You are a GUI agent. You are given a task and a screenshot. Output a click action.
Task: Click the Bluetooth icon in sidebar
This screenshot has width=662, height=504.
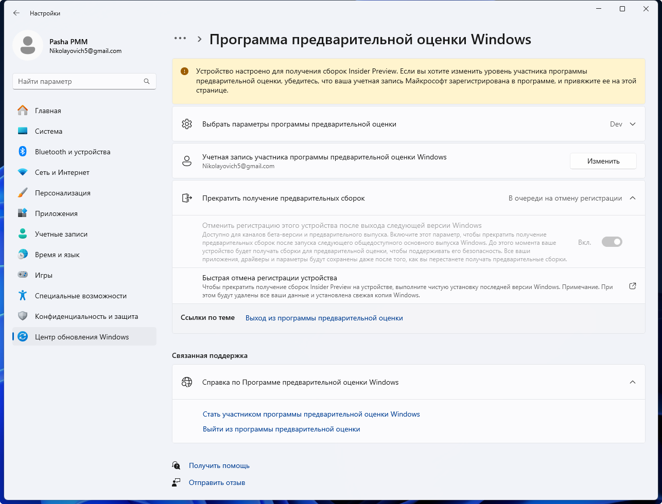click(x=23, y=152)
